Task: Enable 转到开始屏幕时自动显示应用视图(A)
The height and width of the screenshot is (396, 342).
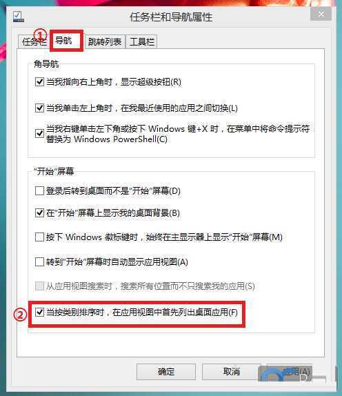Action: coord(39,262)
